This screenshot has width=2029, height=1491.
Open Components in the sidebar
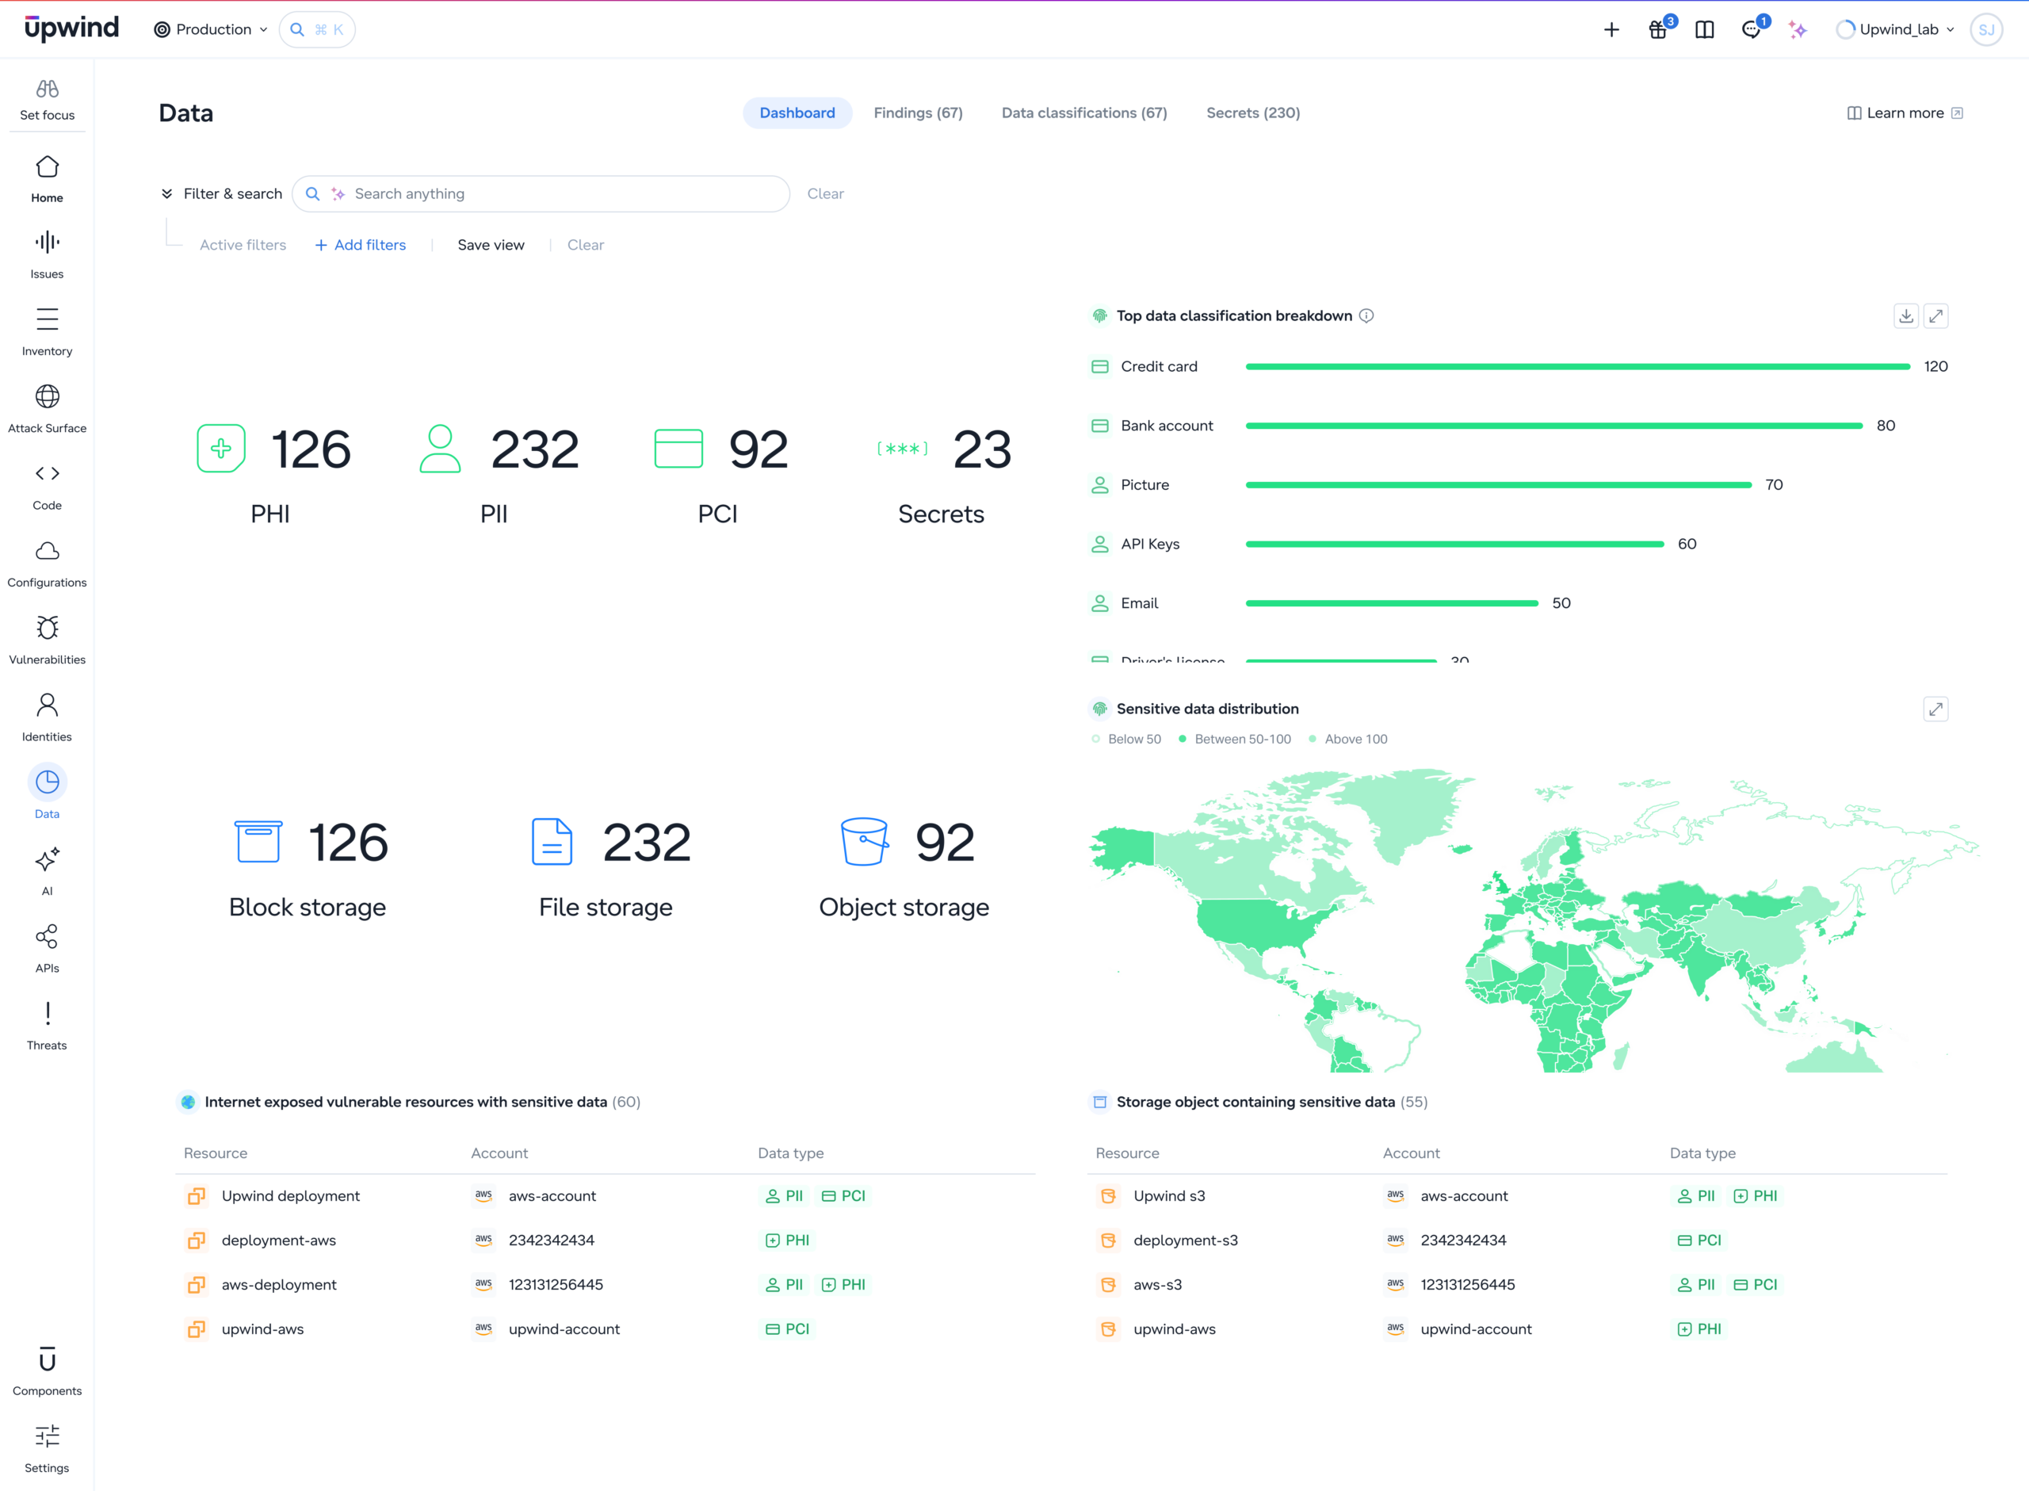[47, 1372]
